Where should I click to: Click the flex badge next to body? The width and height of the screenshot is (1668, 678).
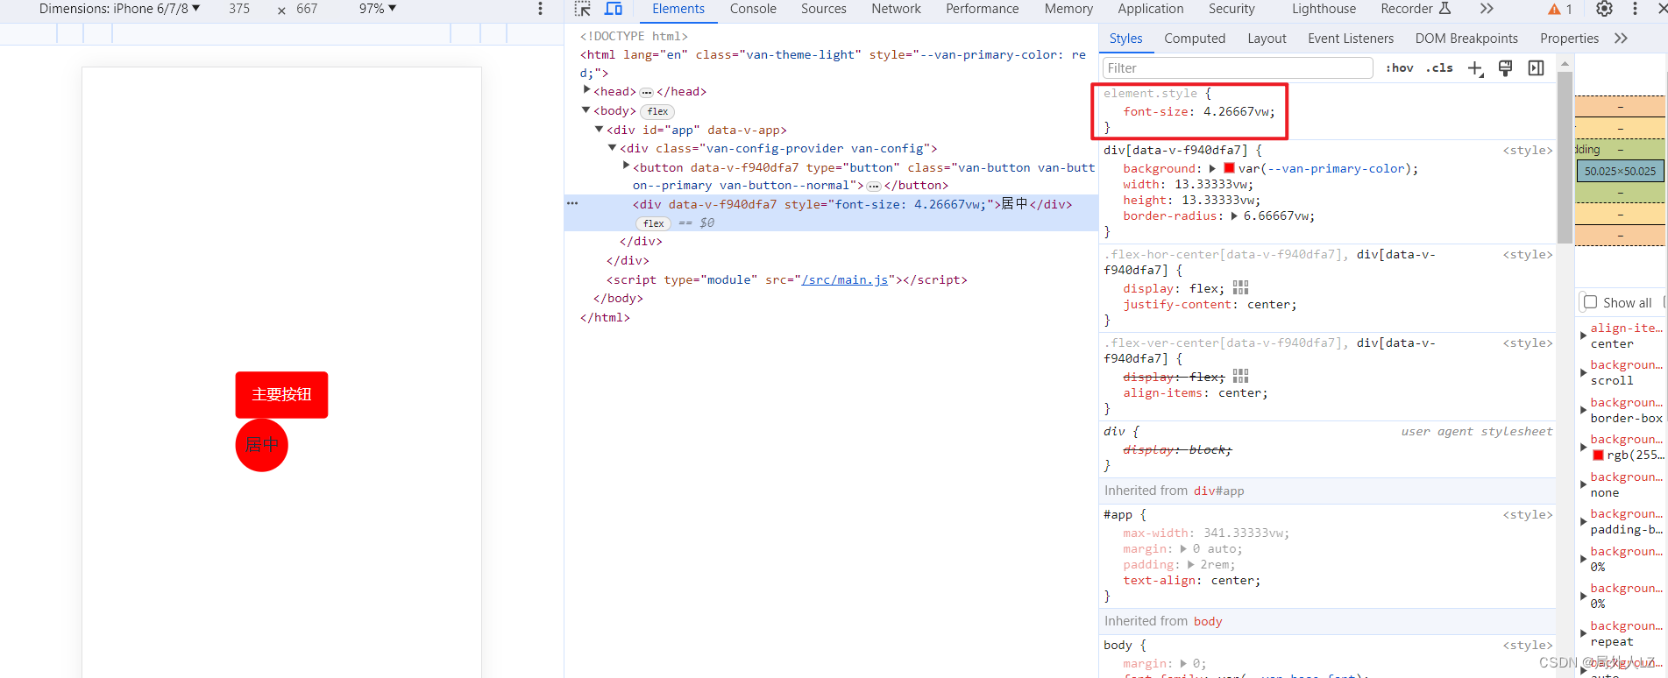tap(657, 112)
